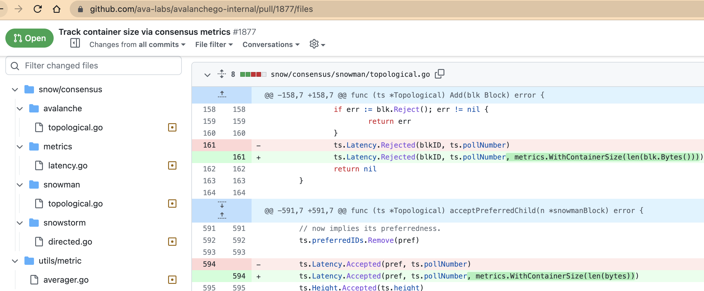Screen dimensions: 704x291
Task: Go to the browser home page
Action: click(56, 9)
